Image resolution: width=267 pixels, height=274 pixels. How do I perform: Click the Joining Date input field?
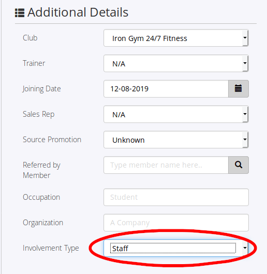pyautogui.click(x=166, y=89)
